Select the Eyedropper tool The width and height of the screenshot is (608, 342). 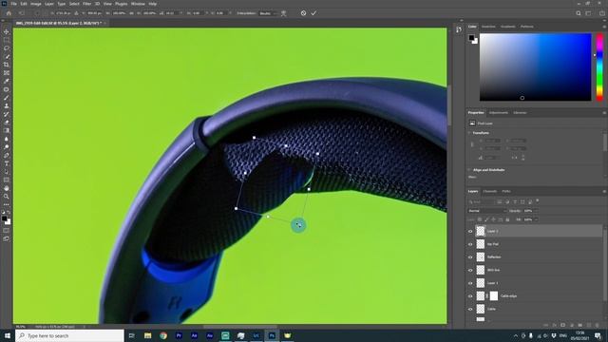click(7, 81)
